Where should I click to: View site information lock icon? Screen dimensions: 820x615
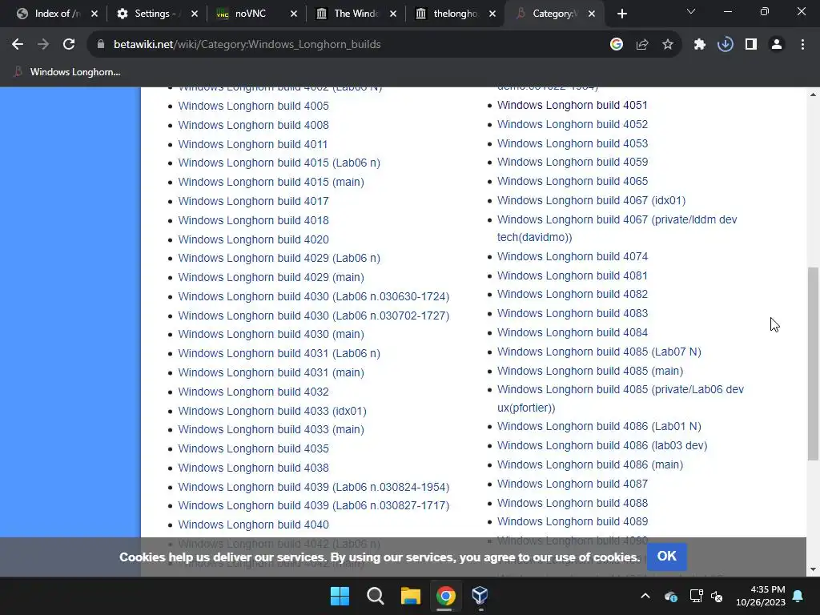coord(101,45)
